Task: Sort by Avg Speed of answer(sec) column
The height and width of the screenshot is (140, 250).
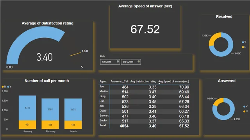Action: tap(173, 81)
